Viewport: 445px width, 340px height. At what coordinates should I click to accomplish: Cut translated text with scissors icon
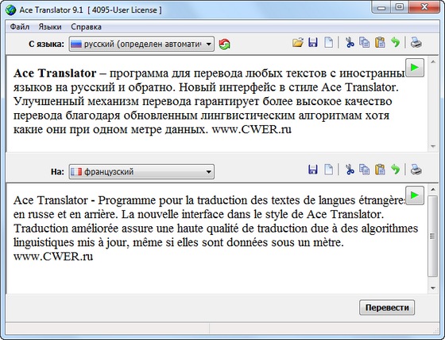(350, 170)
